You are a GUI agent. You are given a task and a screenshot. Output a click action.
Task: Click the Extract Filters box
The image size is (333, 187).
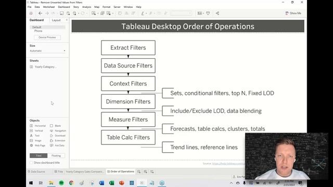(129, 48)
